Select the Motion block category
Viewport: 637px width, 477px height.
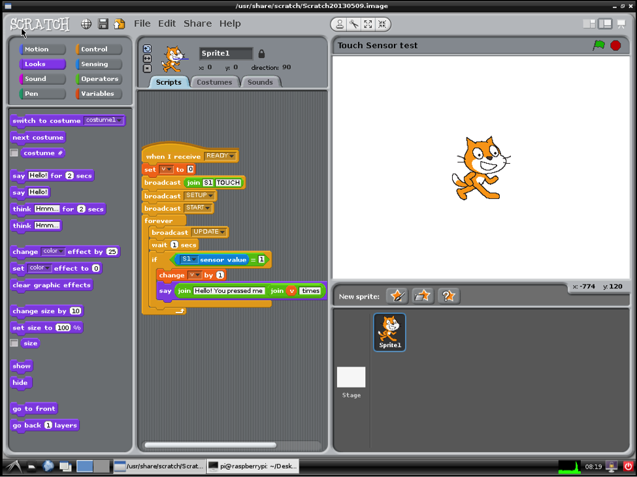coord(42,49)
